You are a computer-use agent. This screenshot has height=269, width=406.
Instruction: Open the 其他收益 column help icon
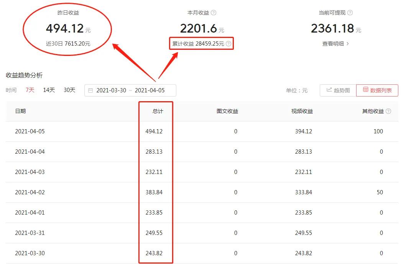coord(388,111)
